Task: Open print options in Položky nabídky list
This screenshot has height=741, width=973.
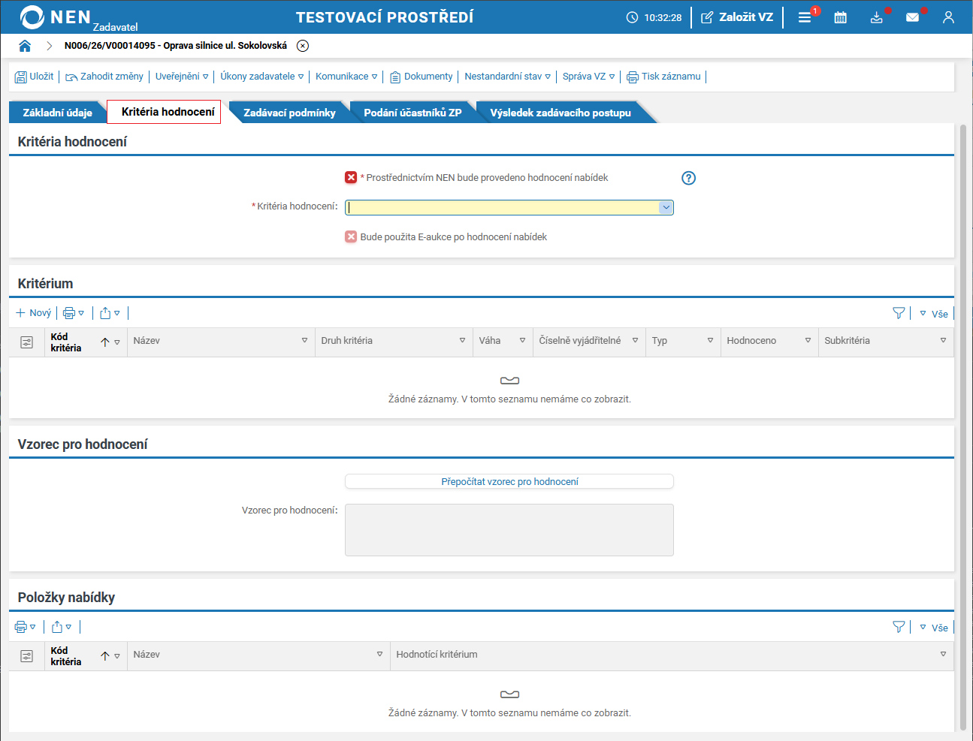Action: tap(25, 627)
